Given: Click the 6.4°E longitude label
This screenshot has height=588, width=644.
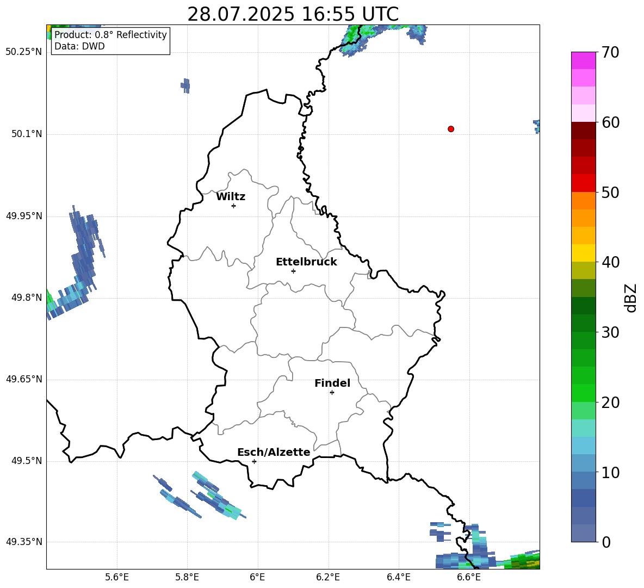Looking at the screenshot, I should tap(398, 577).
